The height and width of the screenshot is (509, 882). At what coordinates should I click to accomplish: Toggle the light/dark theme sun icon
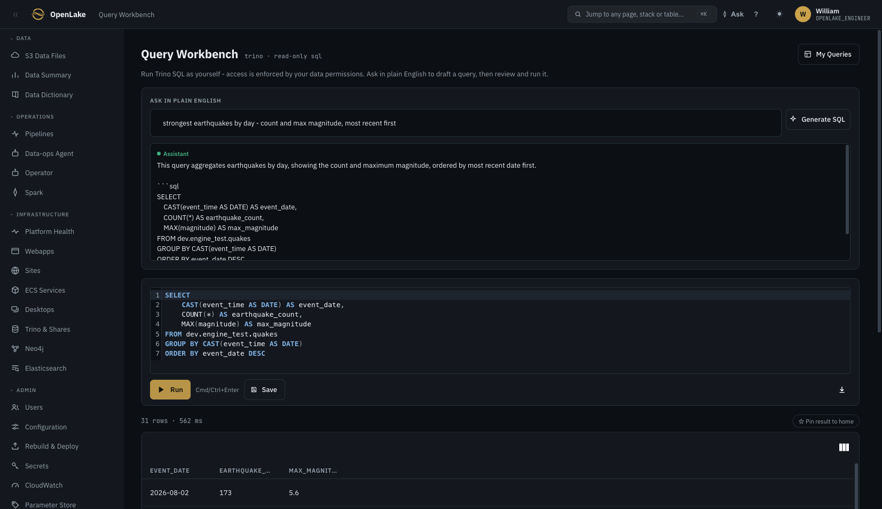click(779, 14)
